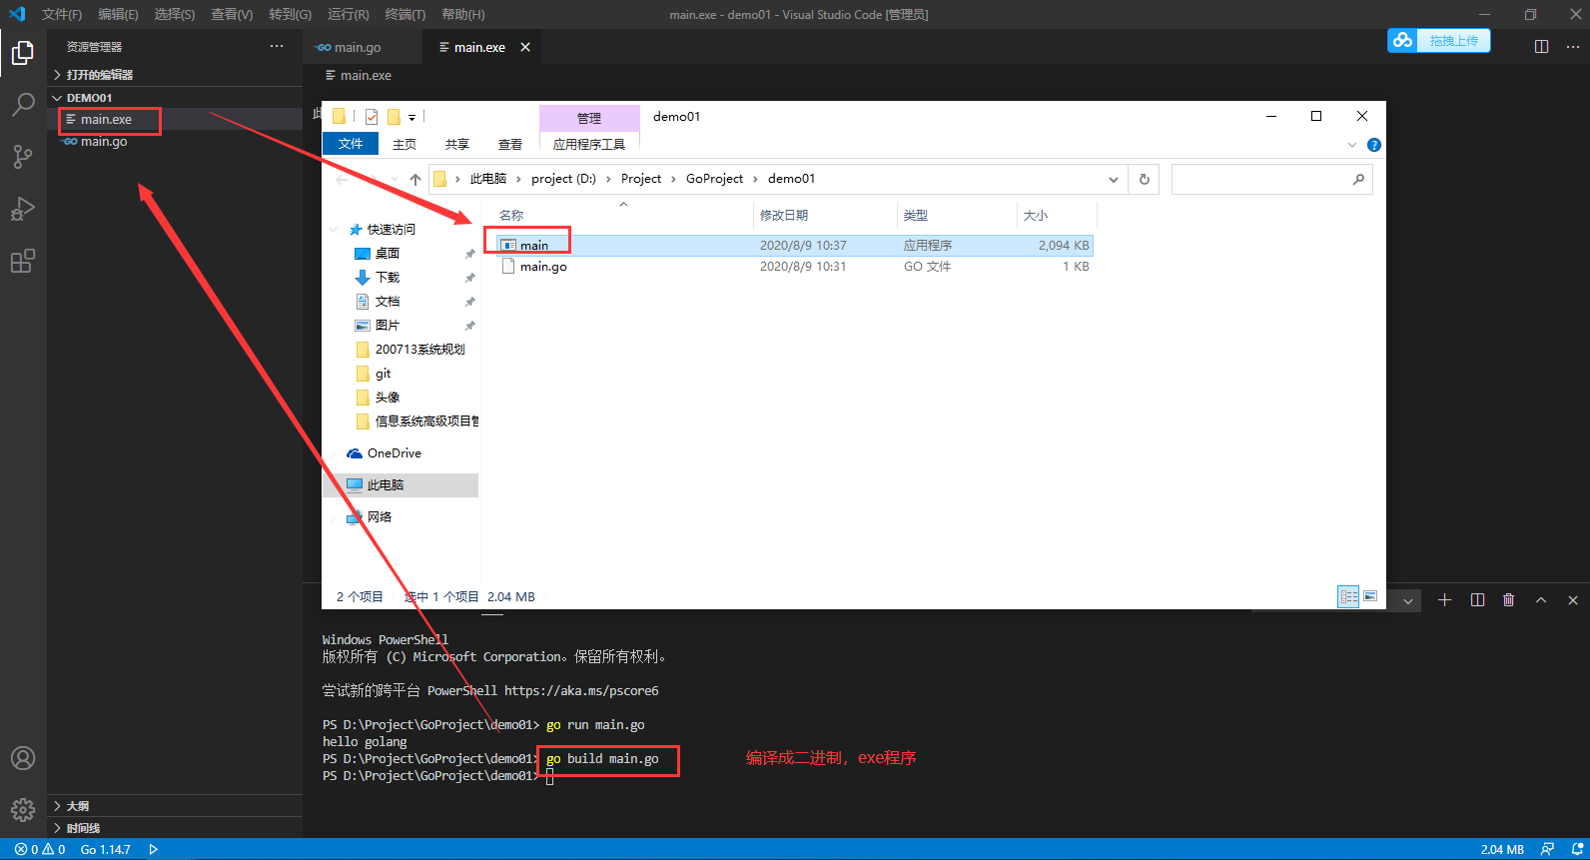The width and height of the screenshot is (1590, 860).
Task: Open the 终端(T) menu
Action: point(404,14)
